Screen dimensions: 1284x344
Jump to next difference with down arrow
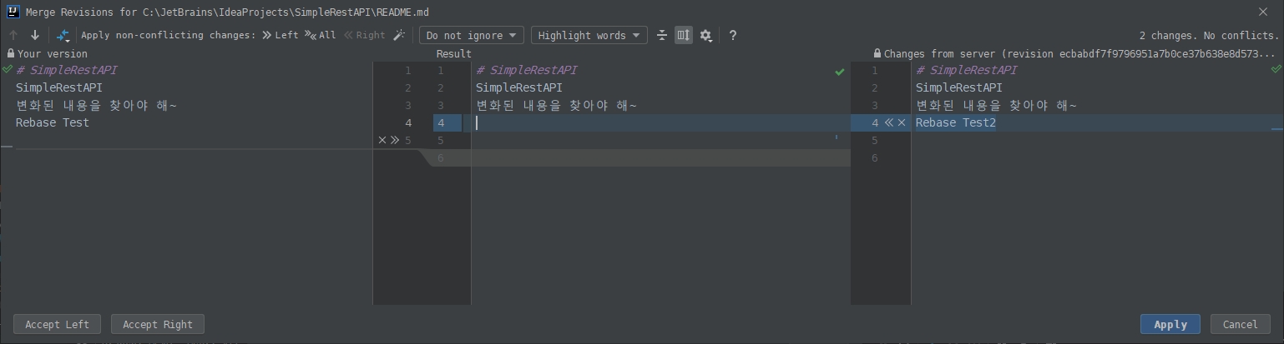tap(35, 35)
